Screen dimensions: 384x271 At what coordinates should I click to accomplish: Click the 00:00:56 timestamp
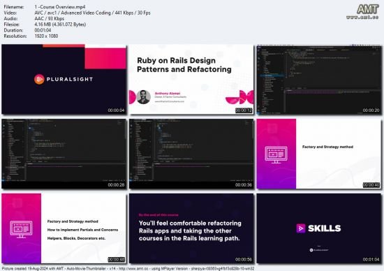[244, 259]
